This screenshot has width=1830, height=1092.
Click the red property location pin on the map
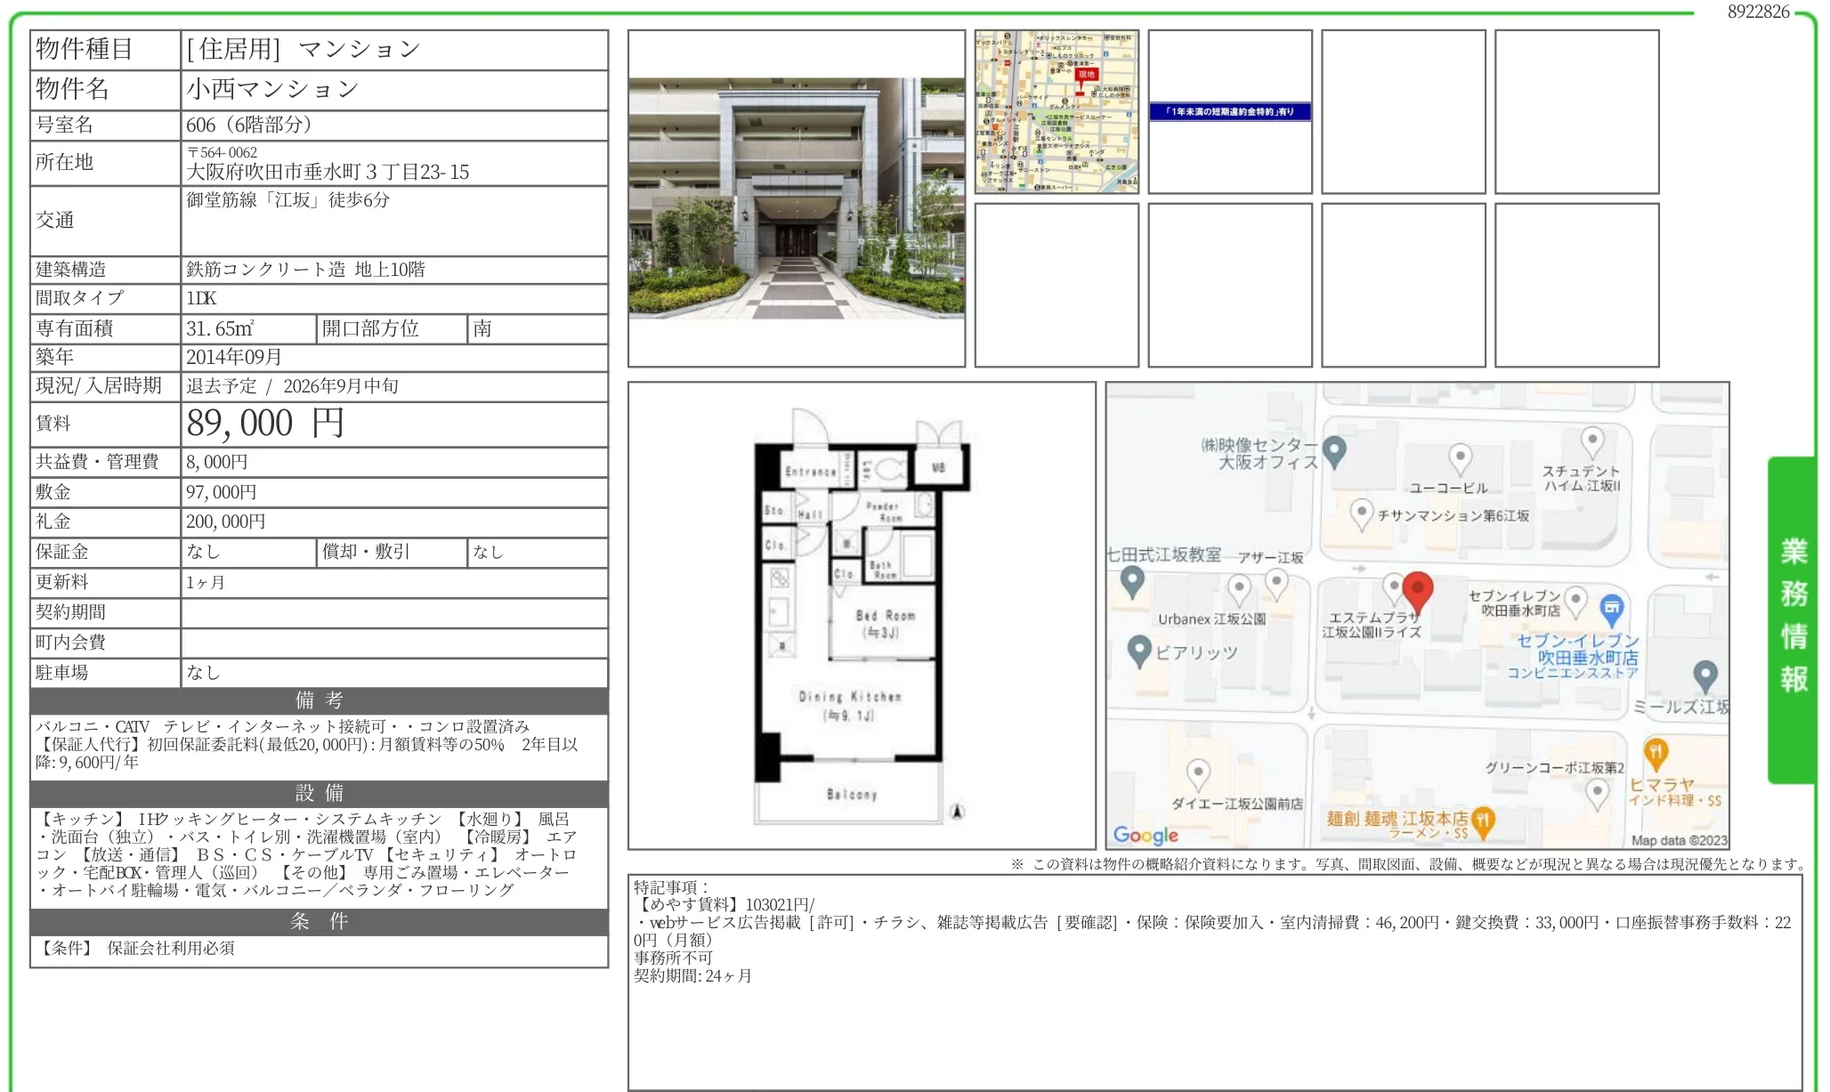coord(1417,592)
